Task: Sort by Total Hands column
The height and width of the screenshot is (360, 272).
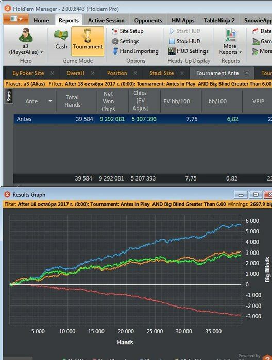Action: (73, 101)
